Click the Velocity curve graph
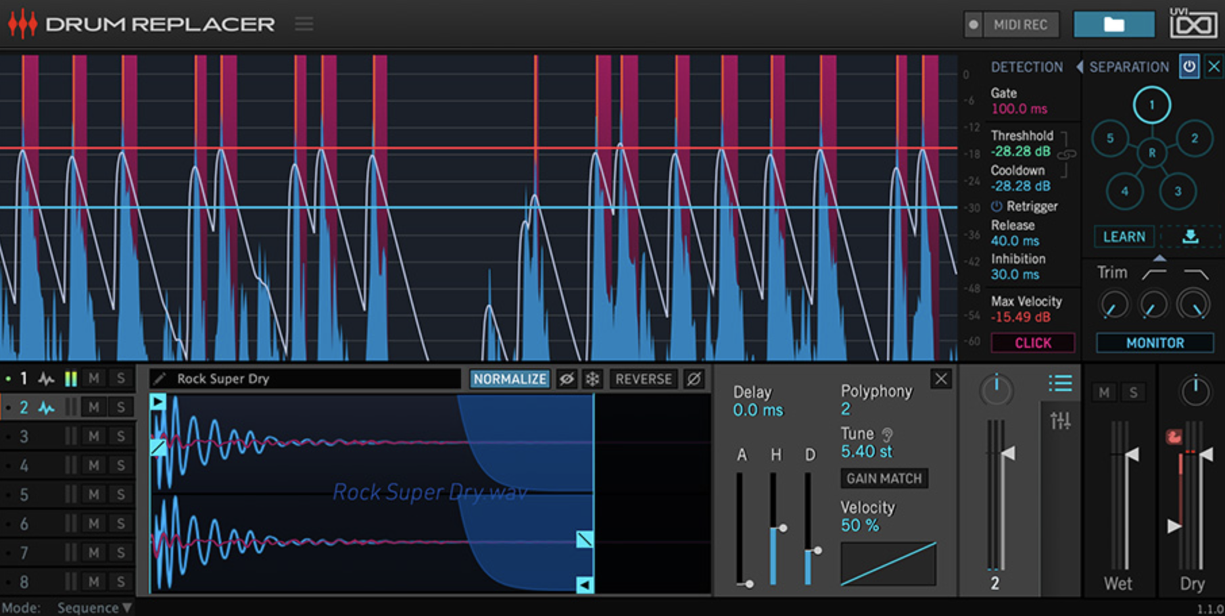The width and height of the screenshot is (1225, 616). point(888,564)
